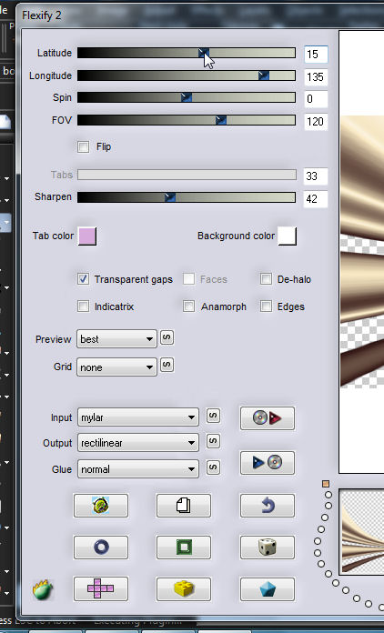Image resolution: width=384 pixels, height=633 pixels.
Task: Open the Input dropdown showing mylar
Action: tap(138, 417)
